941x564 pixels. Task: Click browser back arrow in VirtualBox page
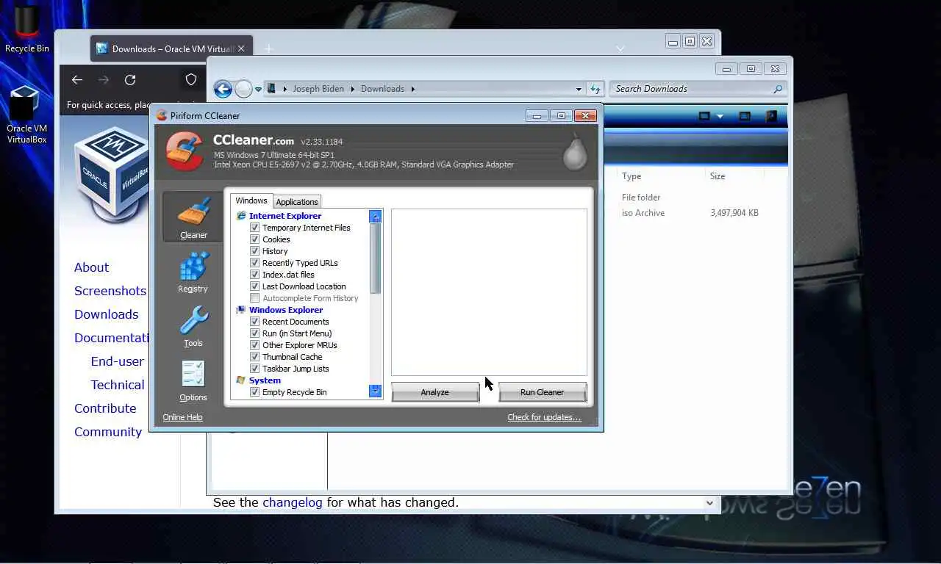[77, 79]
